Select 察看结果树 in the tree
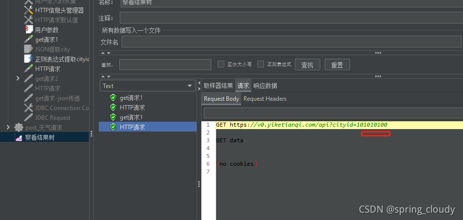Image resolution: width=463 pixels, height=220 pixels. click(x=40, y=137)
